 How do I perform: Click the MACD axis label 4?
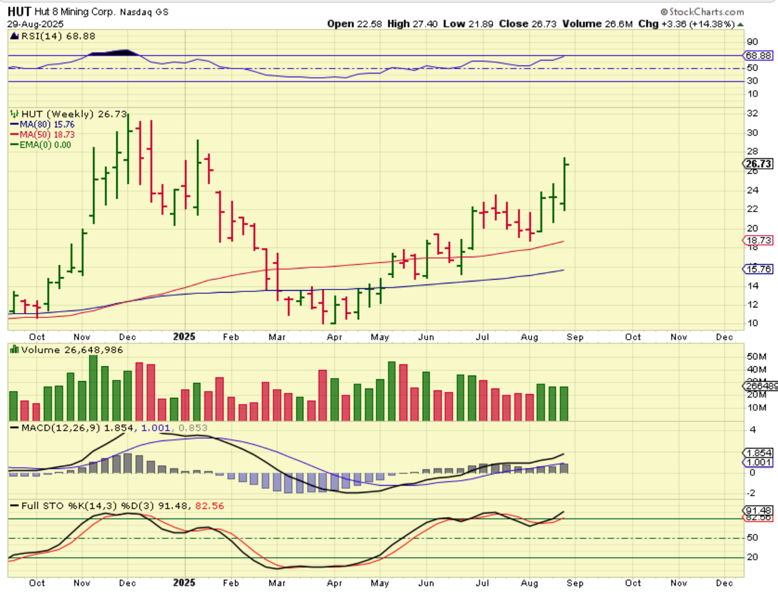click(x=753, y=430)
